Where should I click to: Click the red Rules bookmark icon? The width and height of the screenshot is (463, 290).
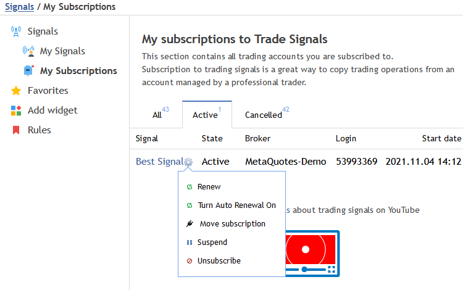[16, 130]
